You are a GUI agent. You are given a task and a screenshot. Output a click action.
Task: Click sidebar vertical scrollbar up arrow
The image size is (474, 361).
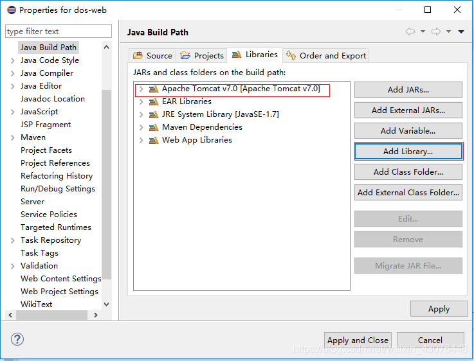point(106,47)
